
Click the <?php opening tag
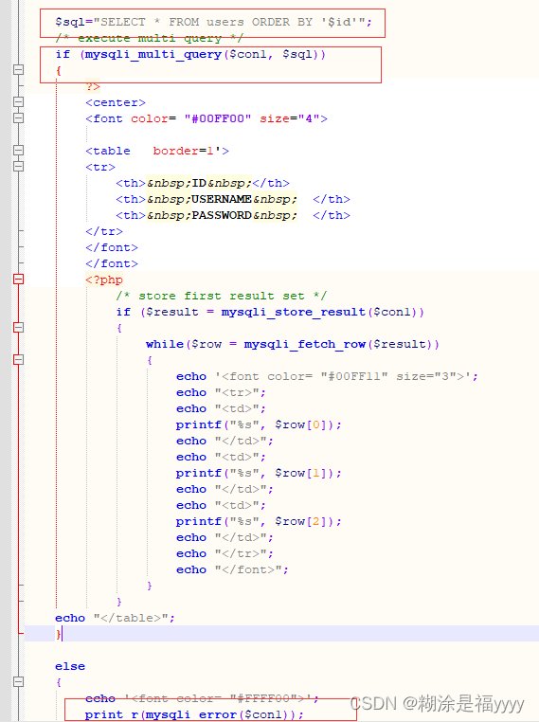click(x=104, y=280)
